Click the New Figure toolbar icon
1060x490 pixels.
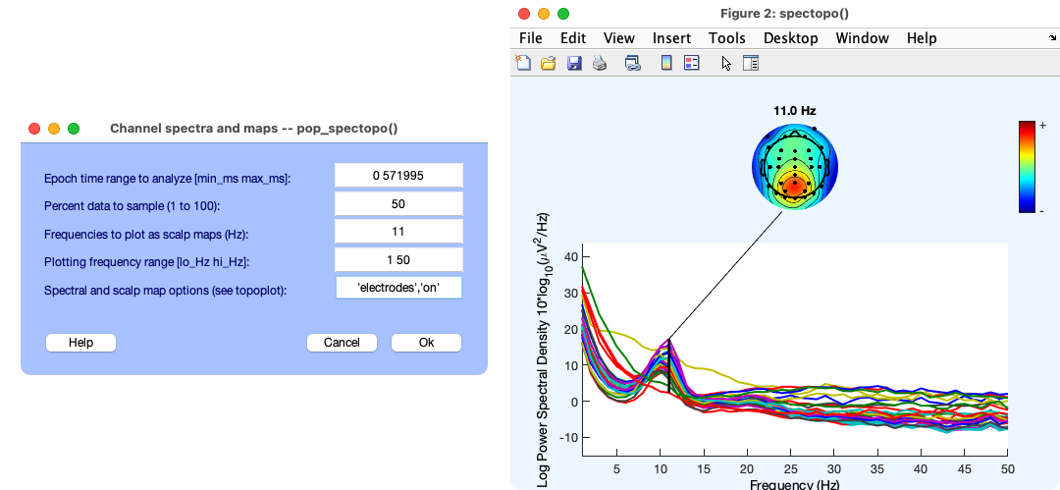click(524, 64)
